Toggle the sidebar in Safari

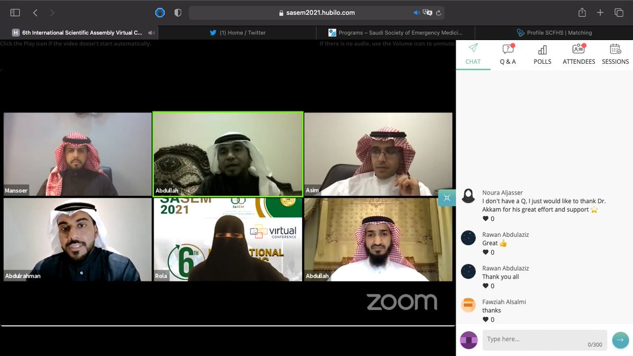click(15, 12)
